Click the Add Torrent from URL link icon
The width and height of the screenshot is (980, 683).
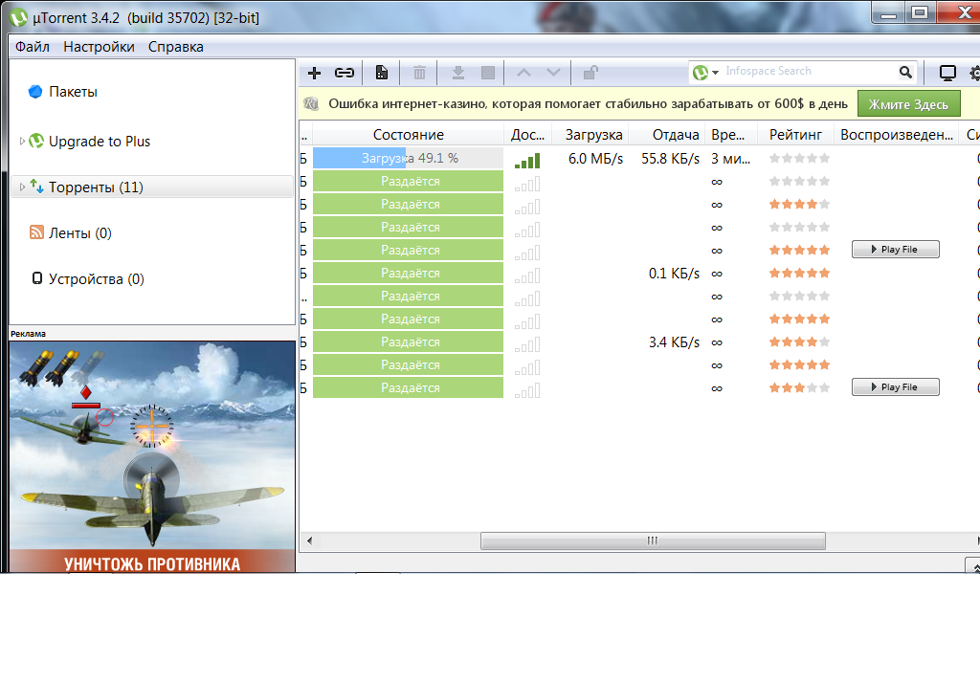345,73
